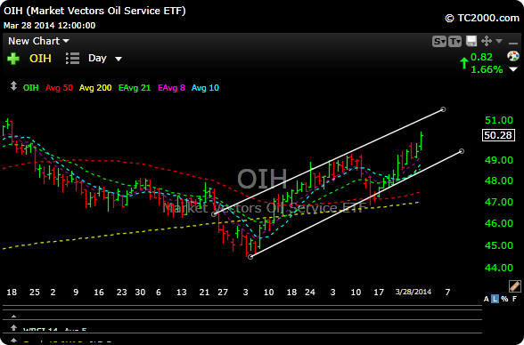
Task: Open the gray triangle dropdown beside move icon
Action: (499, 41)
